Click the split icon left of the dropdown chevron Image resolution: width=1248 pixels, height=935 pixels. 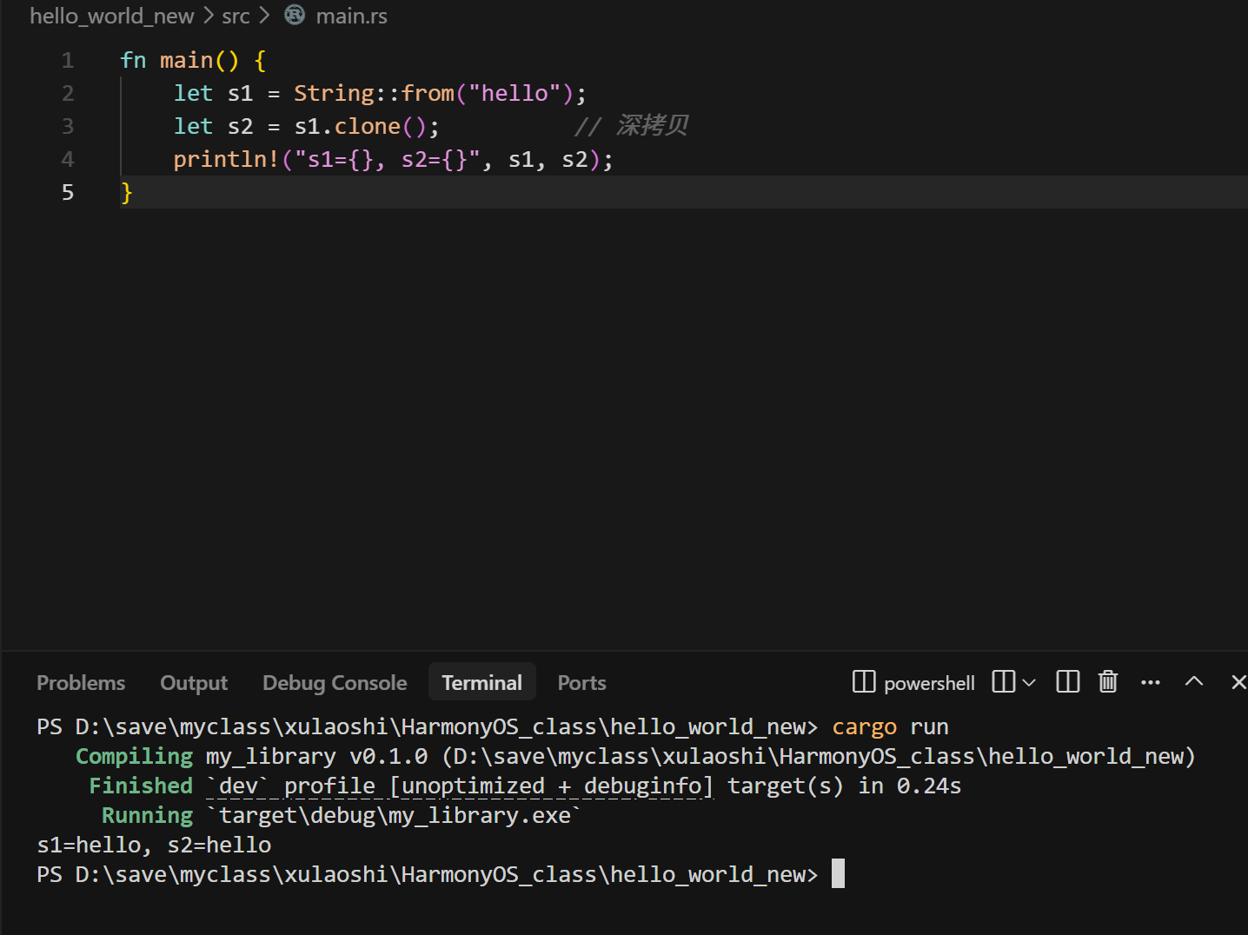pyautogui.click(x=1003, y=682)
